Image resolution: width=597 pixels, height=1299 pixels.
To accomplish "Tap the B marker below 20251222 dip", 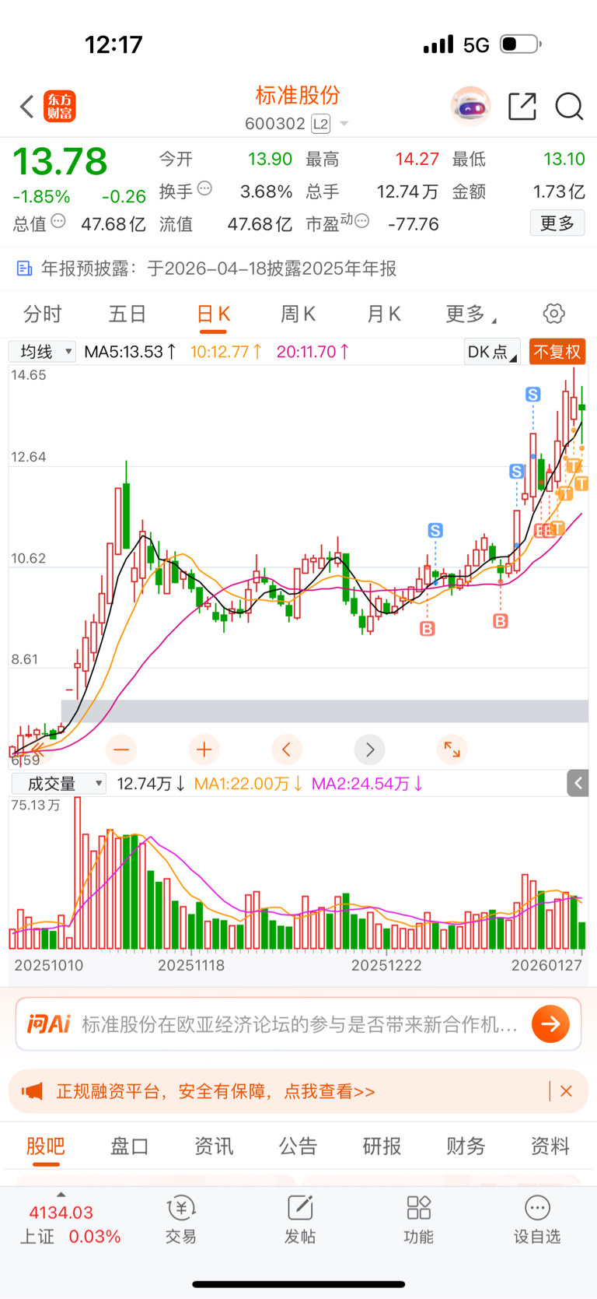I will [x=428, y=628].
